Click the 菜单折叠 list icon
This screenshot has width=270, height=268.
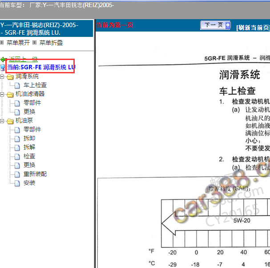tap(34, 43)
